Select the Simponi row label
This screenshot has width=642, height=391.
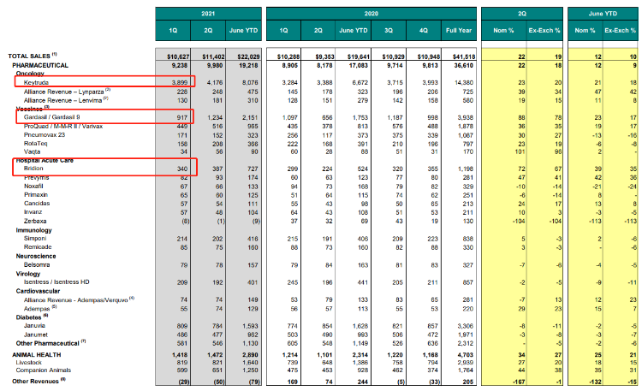(x=35, y=239)
